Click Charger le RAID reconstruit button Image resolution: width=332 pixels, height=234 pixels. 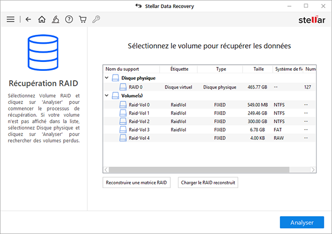click(x=208, y=183)
